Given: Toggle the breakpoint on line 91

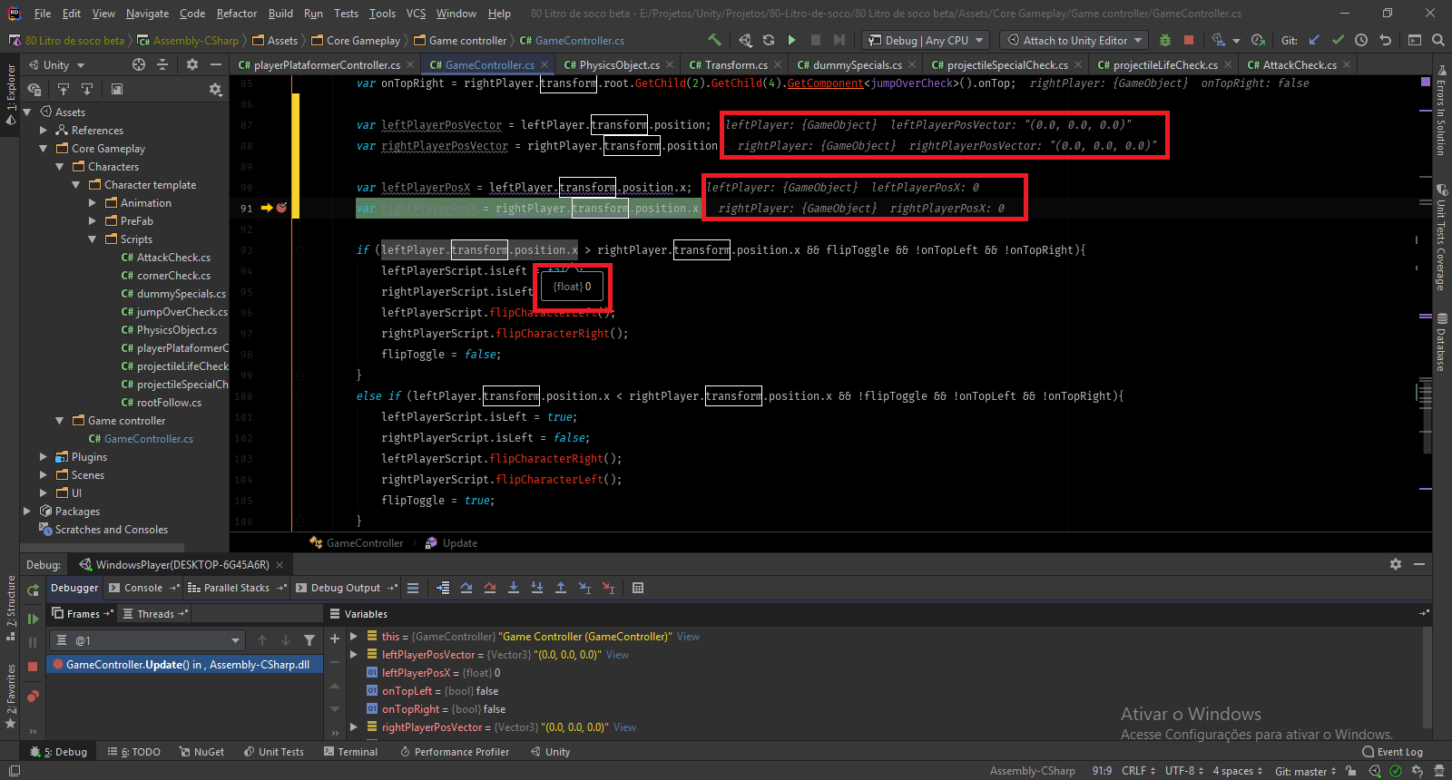Looking at the screenshot, I should 281,208.
